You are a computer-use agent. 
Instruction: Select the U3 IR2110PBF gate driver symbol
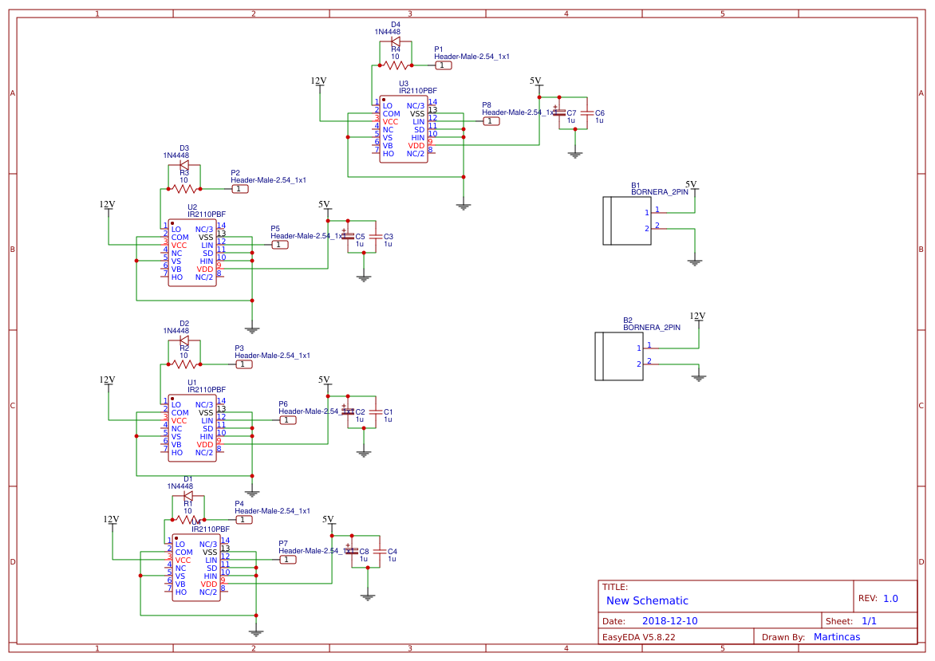[405, 128]
